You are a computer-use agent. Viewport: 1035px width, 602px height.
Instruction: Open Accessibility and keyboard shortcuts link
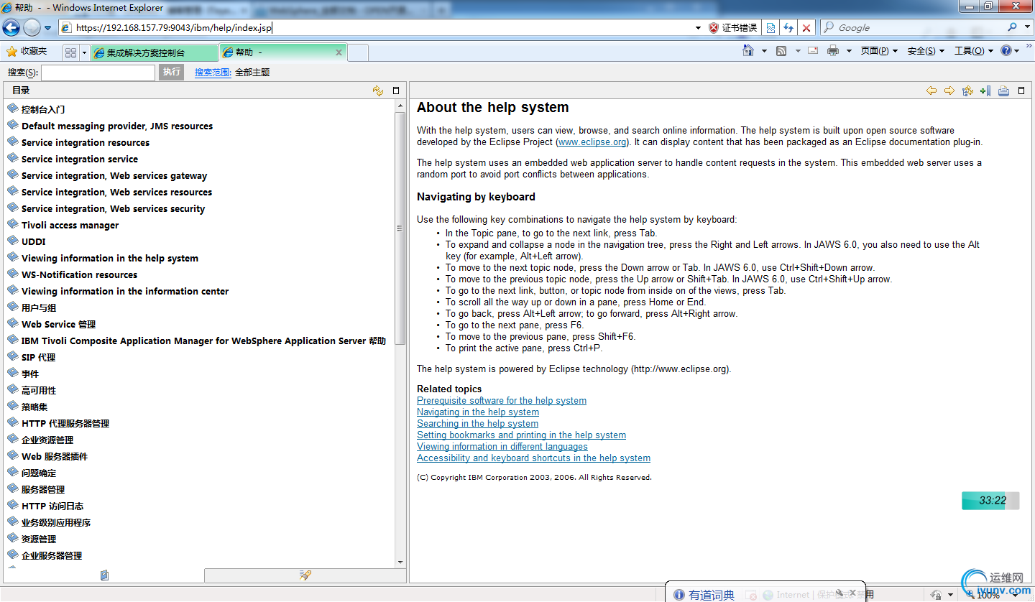coord(533,458)
